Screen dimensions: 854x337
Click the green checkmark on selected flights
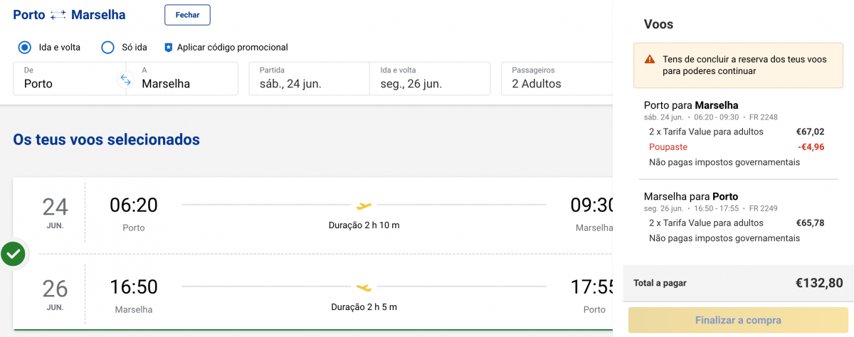[x=13, y=254]
